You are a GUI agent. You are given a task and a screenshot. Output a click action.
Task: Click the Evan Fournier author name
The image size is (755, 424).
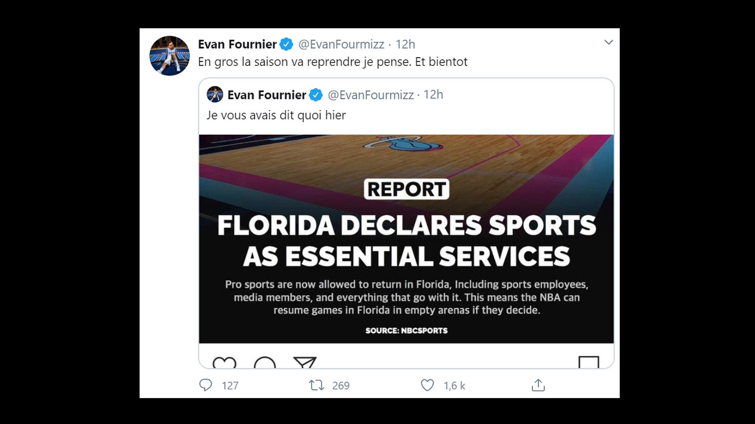[237, 44]
